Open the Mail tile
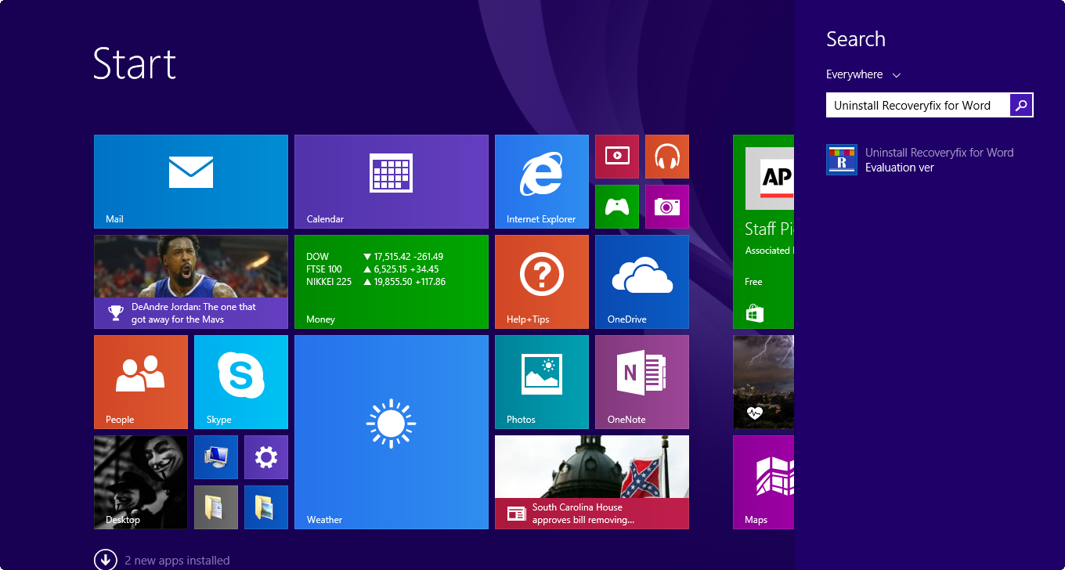 point(191,182)
